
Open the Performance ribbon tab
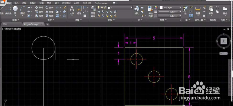tap(101, 3)
